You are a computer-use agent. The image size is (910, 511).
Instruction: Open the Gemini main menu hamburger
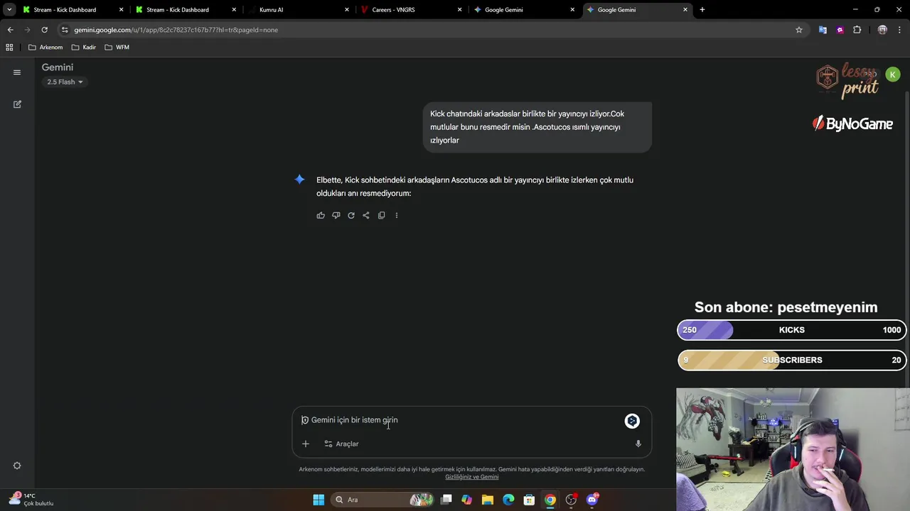tap(17, 72)
